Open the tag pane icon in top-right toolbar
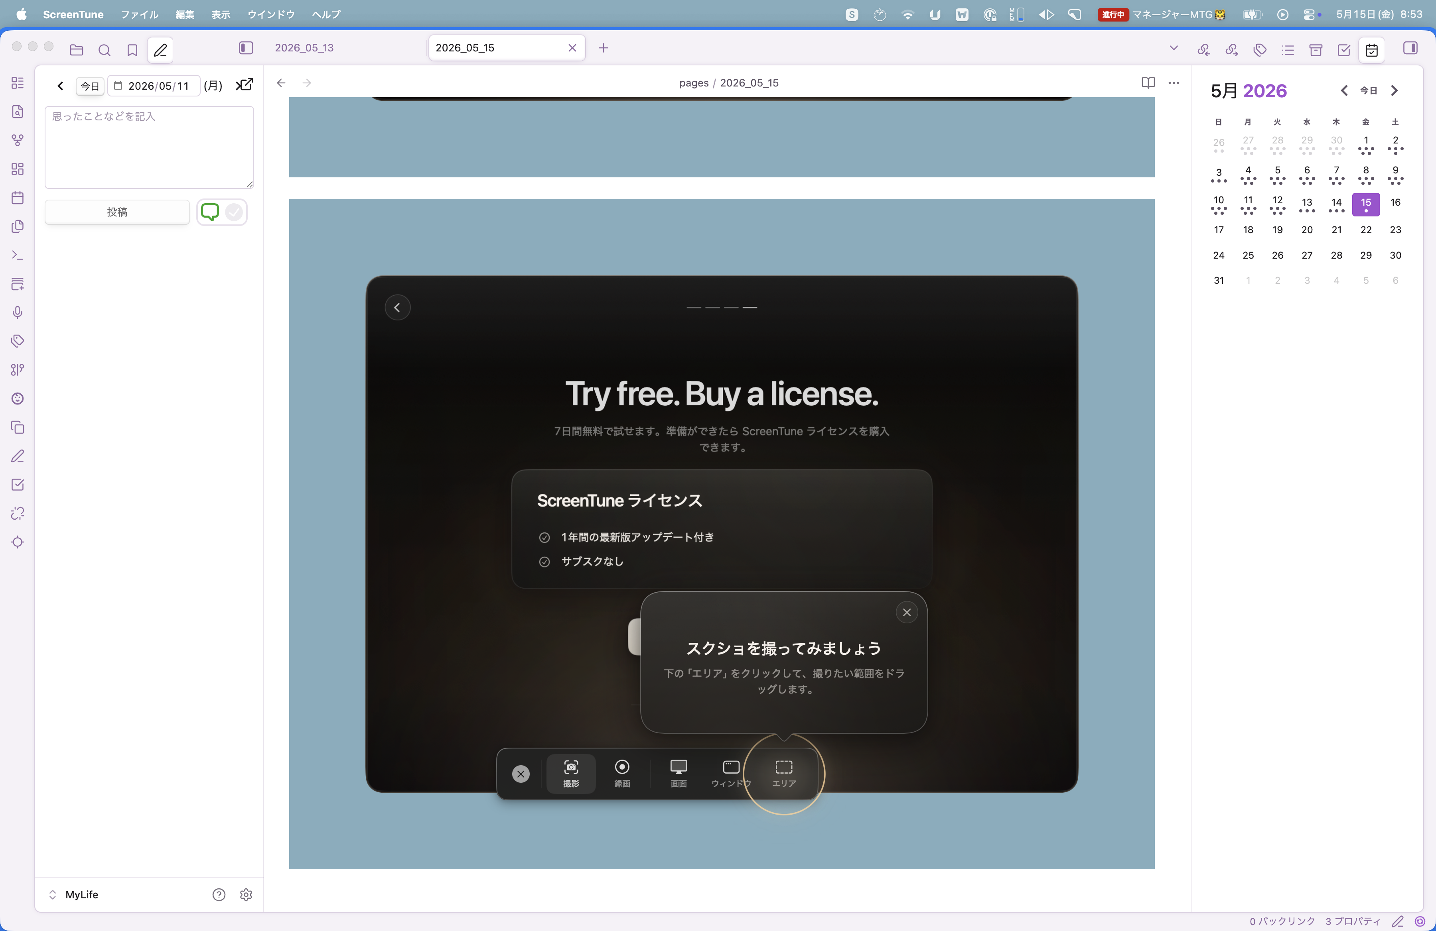The image size is (1436, 931). 1260,49
